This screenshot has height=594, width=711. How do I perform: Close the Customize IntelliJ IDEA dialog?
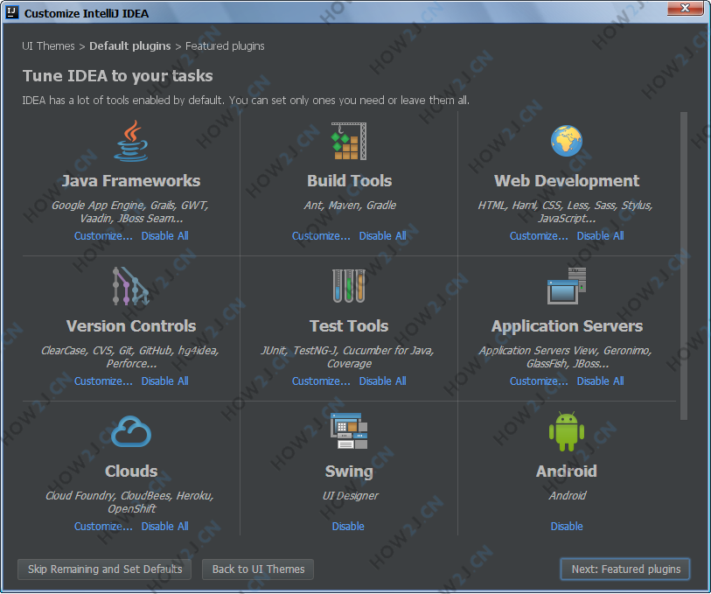(685, 8)
